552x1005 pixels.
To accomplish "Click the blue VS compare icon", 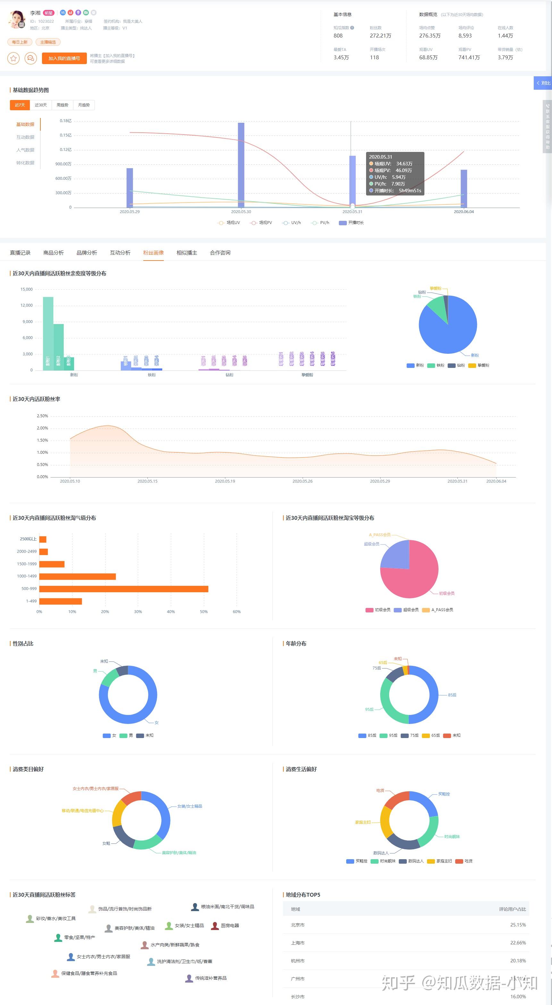I will (63, 12).
